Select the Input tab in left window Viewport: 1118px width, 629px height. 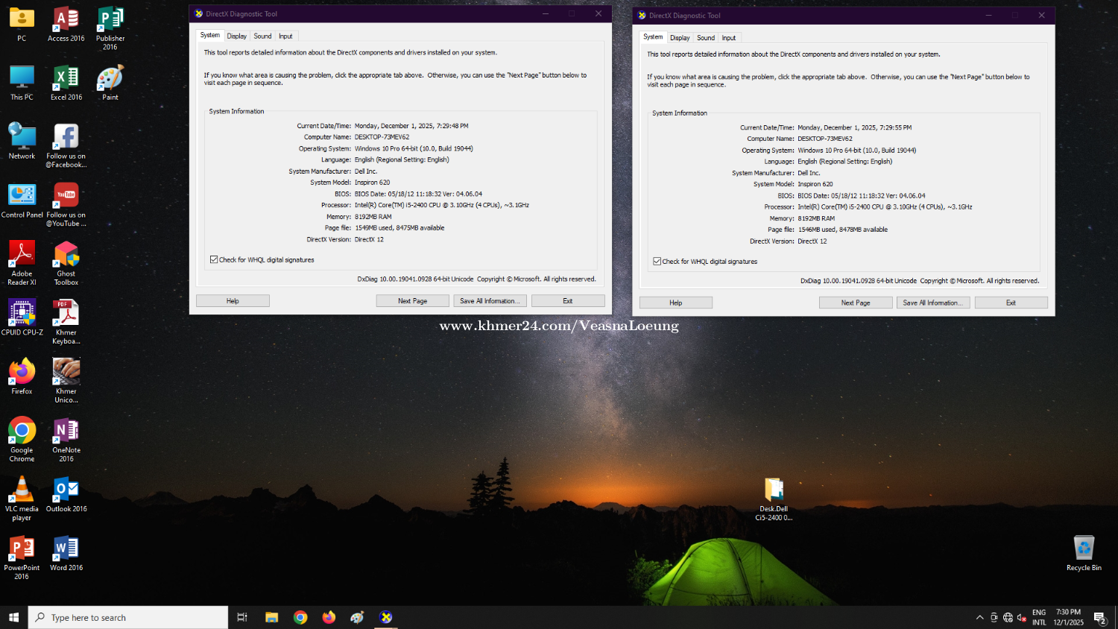coord(285,37)
